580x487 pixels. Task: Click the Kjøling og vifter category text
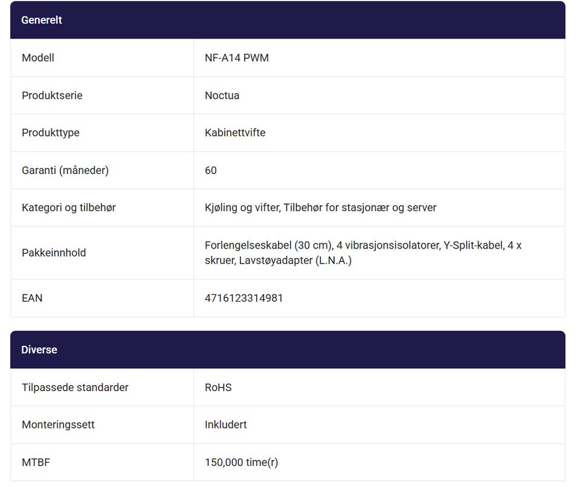[243, 208]
